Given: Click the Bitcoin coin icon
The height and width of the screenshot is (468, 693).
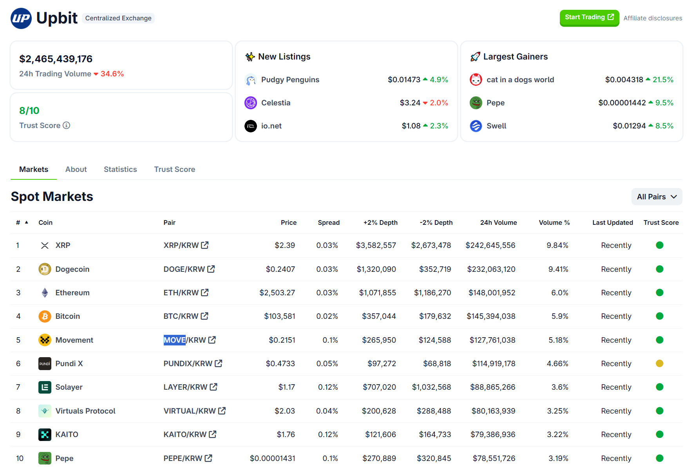Looking at the screenshot, I should coord(45,316).
